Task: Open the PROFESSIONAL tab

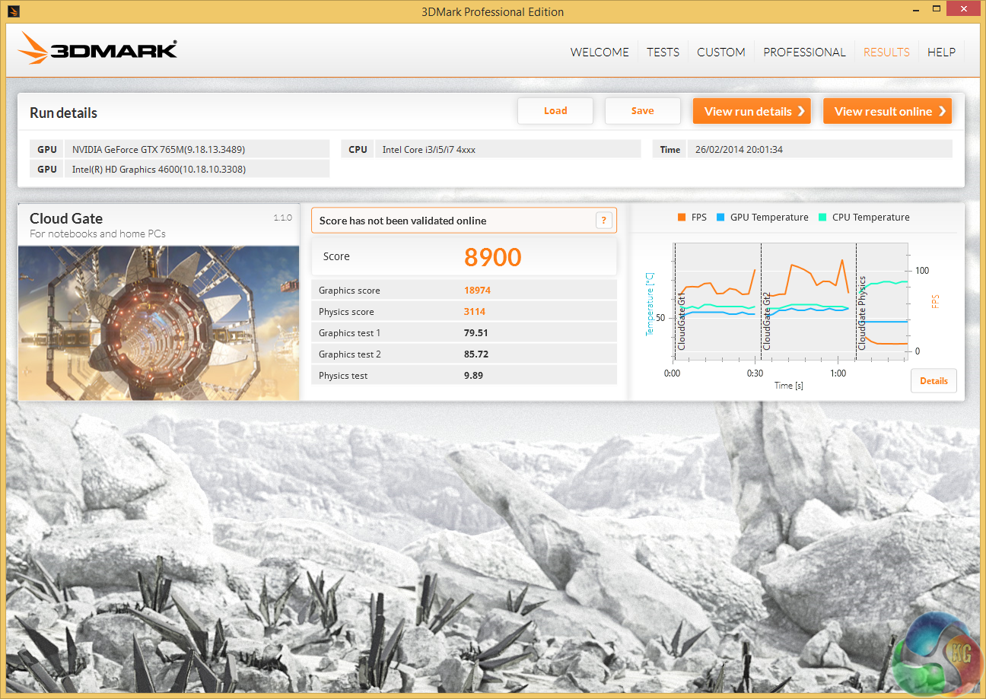Action: (804, 52)
